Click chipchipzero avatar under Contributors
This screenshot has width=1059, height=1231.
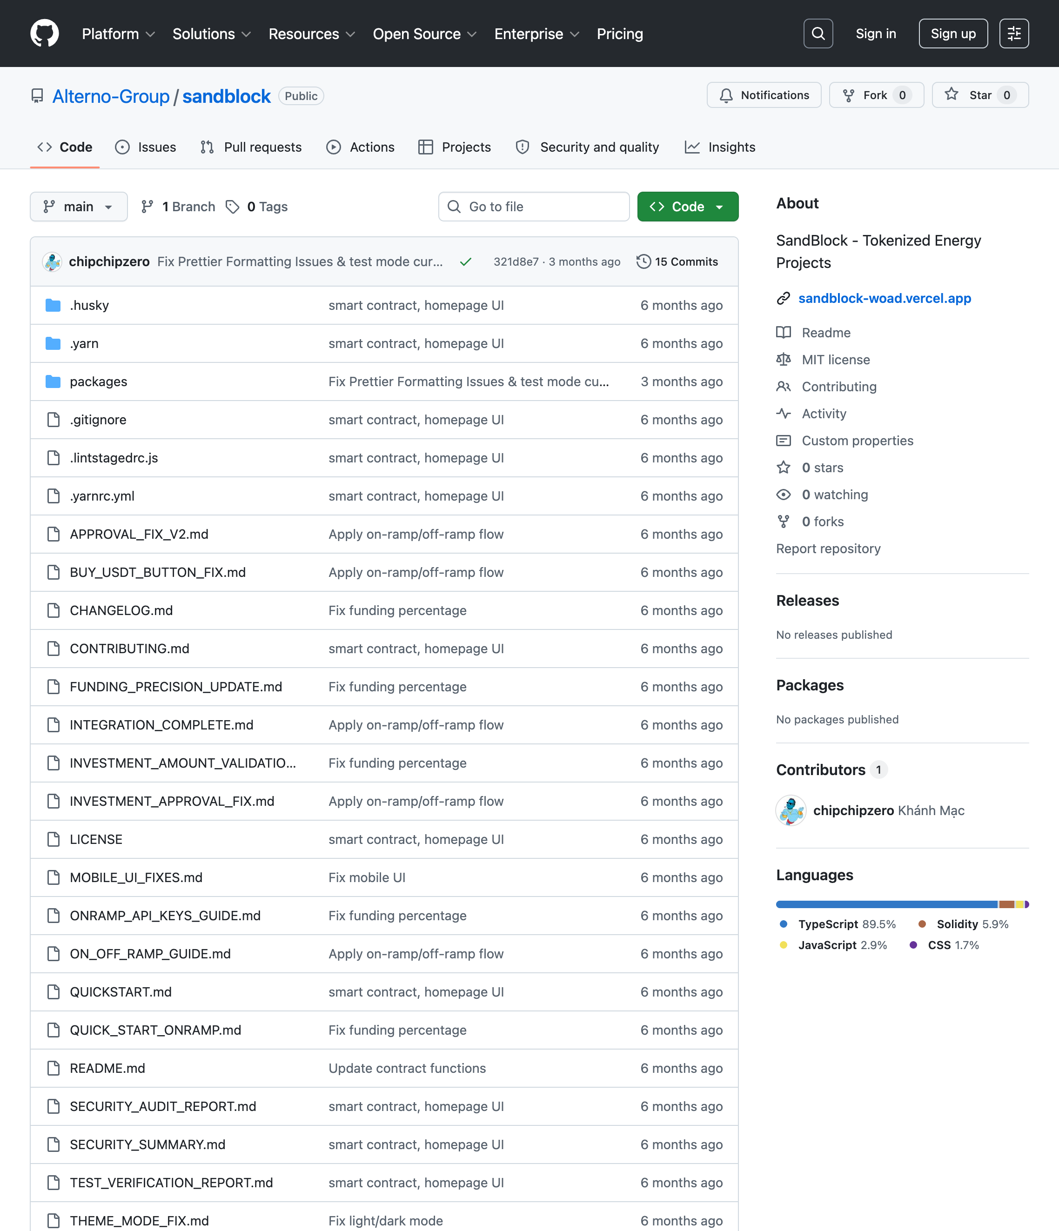(791, 810)
